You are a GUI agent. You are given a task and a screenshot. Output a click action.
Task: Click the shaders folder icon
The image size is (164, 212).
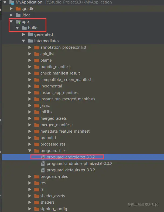pyautogui.click(x=37, y=202)
